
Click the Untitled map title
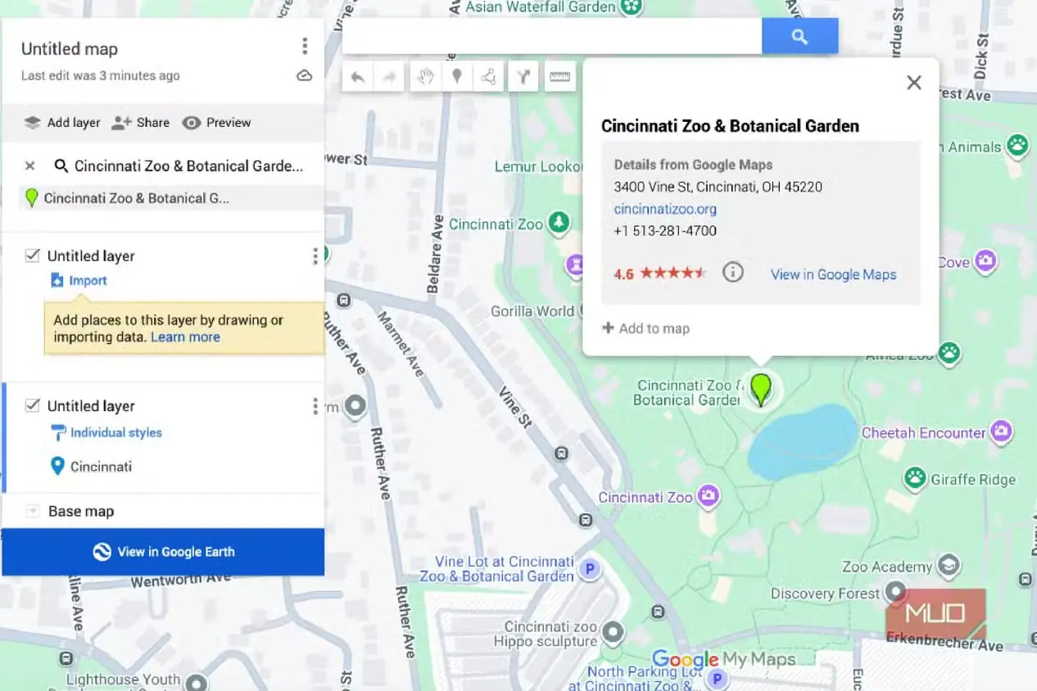coord(70,49)
